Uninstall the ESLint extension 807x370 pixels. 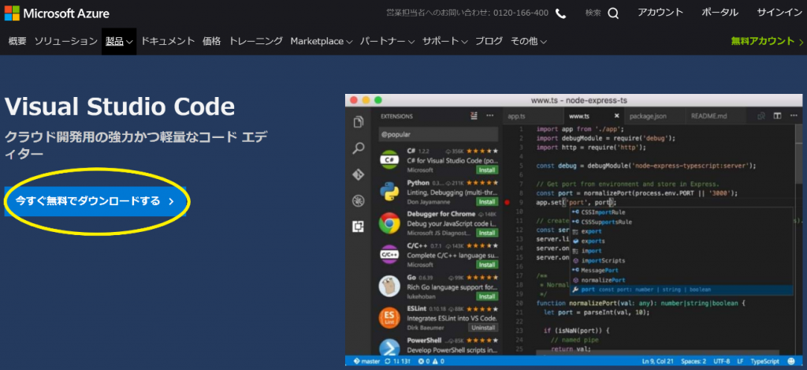pyautogui.click(x=483, y=327)
